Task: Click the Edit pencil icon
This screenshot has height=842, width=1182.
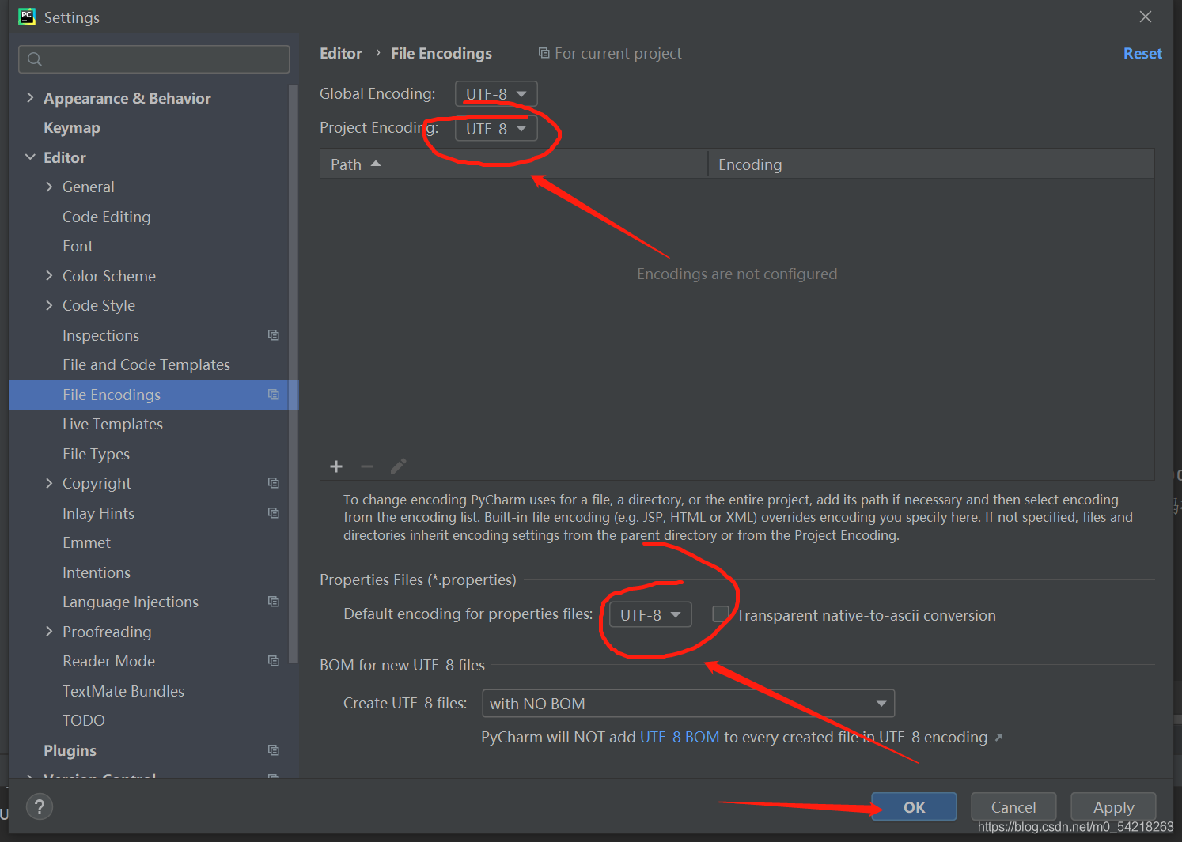Action: click(x=398, y=466)
